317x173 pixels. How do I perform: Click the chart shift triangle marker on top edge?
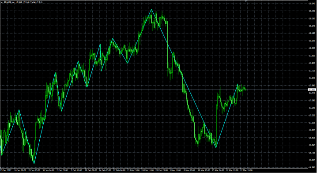(x=246, y=1)
